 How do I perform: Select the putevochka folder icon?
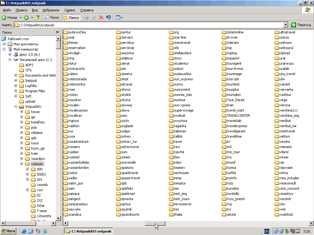pos(66,32)
